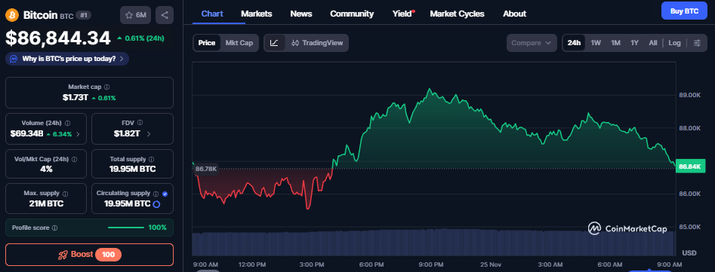This screenshot has height=272, width=715.
Task: Toggle Log scale on chart
Action: 674,43
